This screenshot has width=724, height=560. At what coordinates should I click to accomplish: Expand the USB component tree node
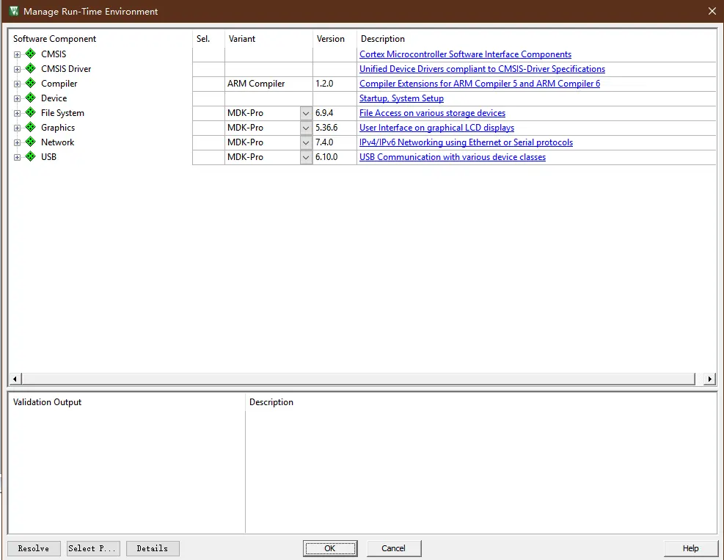17,157
